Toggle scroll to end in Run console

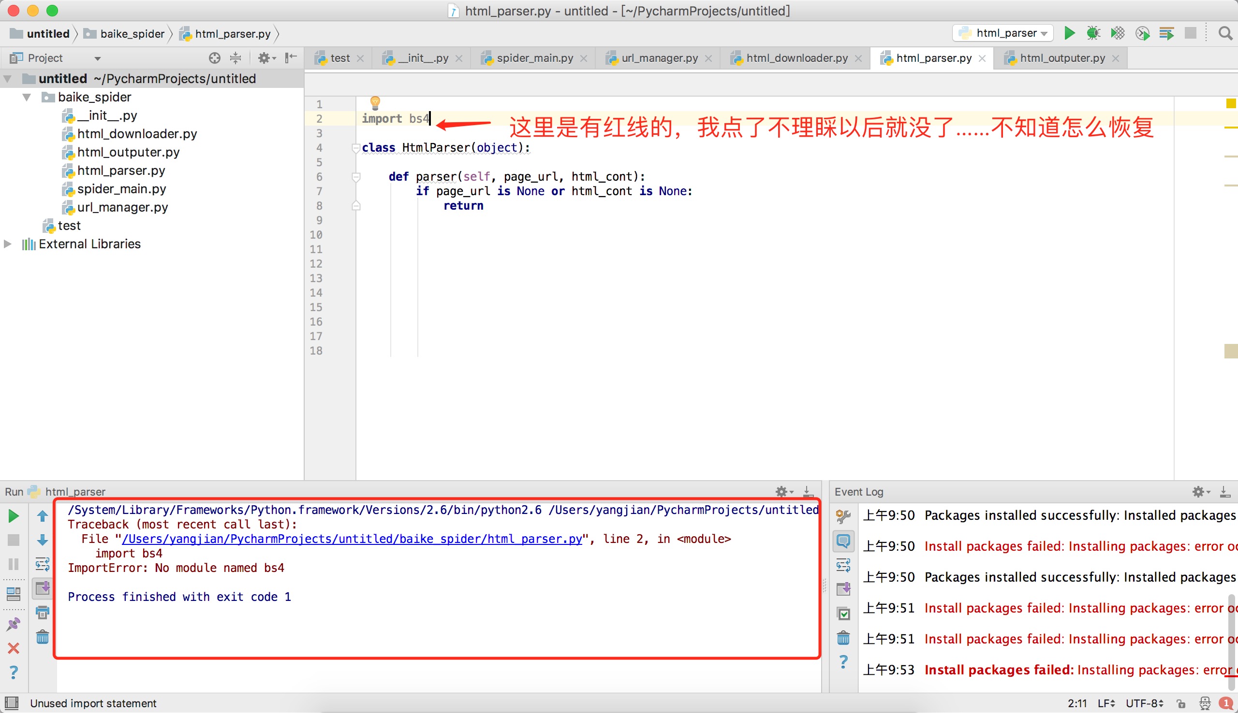tap(42, 587)
